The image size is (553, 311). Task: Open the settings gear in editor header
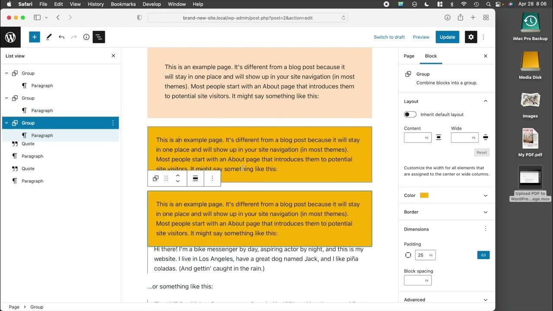coord(471,37)
